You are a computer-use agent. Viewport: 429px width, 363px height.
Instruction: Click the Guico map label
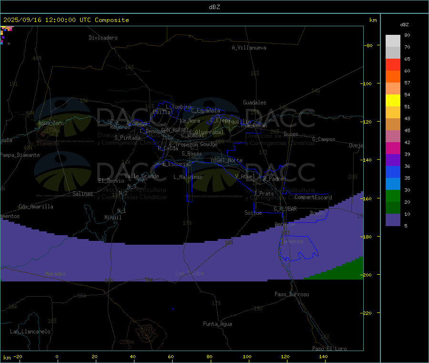click(x=291, y=134)
